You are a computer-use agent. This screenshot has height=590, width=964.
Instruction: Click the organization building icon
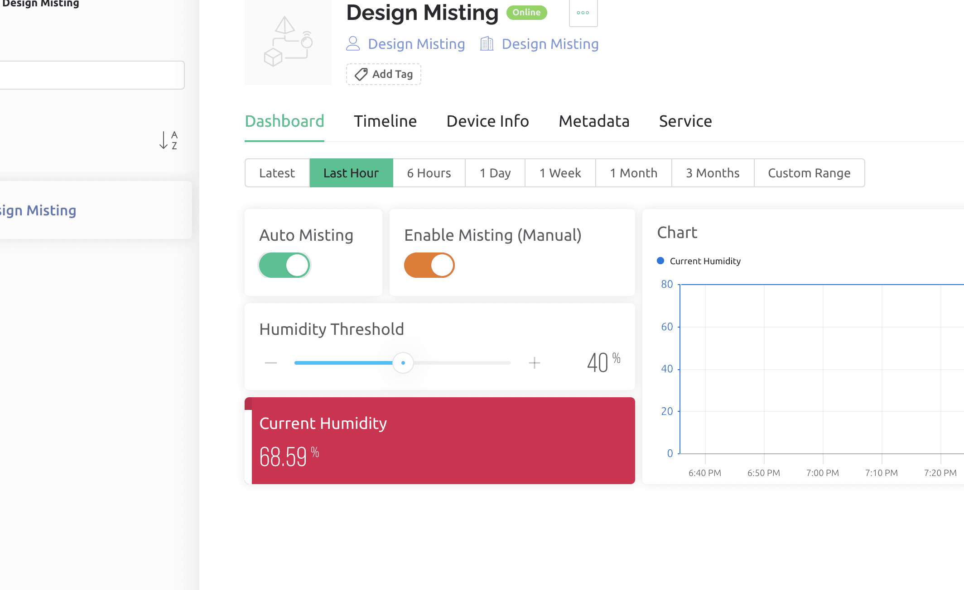487,44
